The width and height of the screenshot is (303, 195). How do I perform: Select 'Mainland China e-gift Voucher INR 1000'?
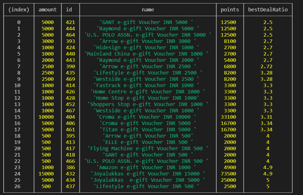(146, 54)
